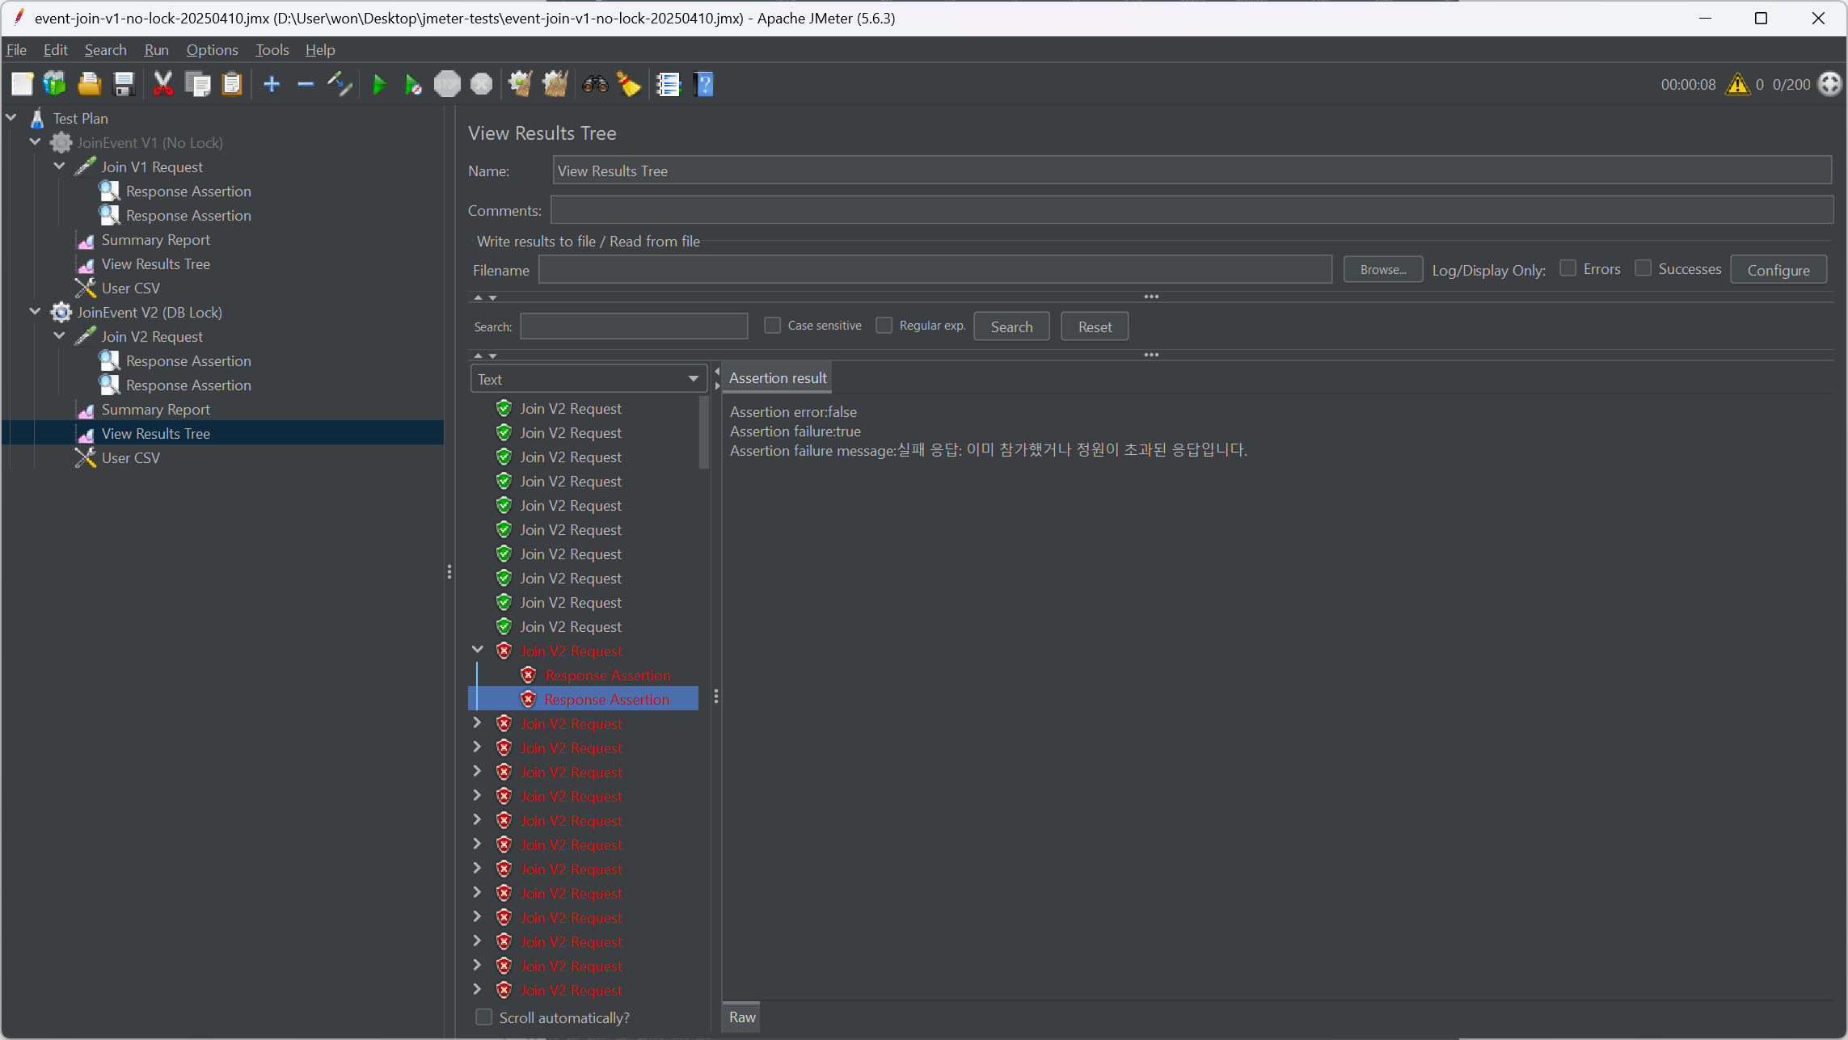This screenshot has width=1848, height=1040.
Task: Collapse JoinEvent V2 (DB Lock) thread group
Action: [x=35, y=312]
